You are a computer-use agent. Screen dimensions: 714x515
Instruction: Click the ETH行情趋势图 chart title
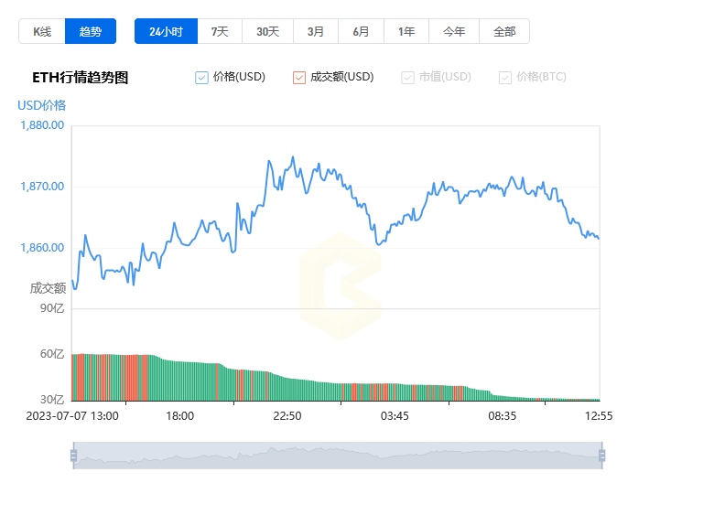[x=81, y=78]
